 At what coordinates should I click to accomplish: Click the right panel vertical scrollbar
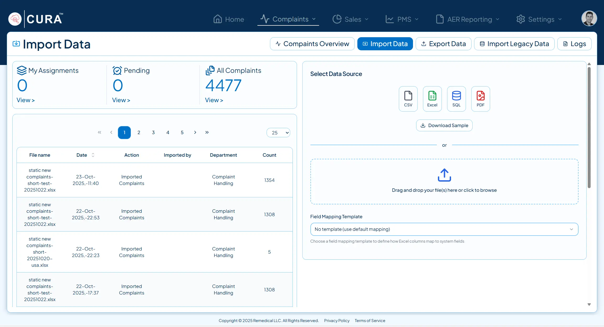(x=589, y=127)
